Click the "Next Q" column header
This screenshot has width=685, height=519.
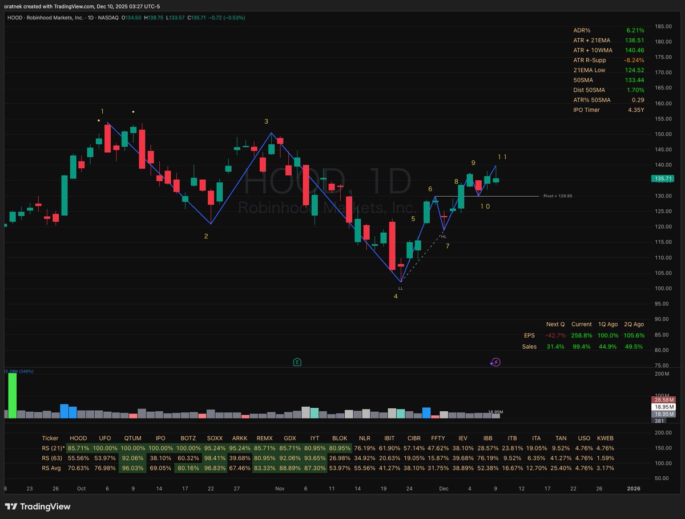tap(555, 324)
